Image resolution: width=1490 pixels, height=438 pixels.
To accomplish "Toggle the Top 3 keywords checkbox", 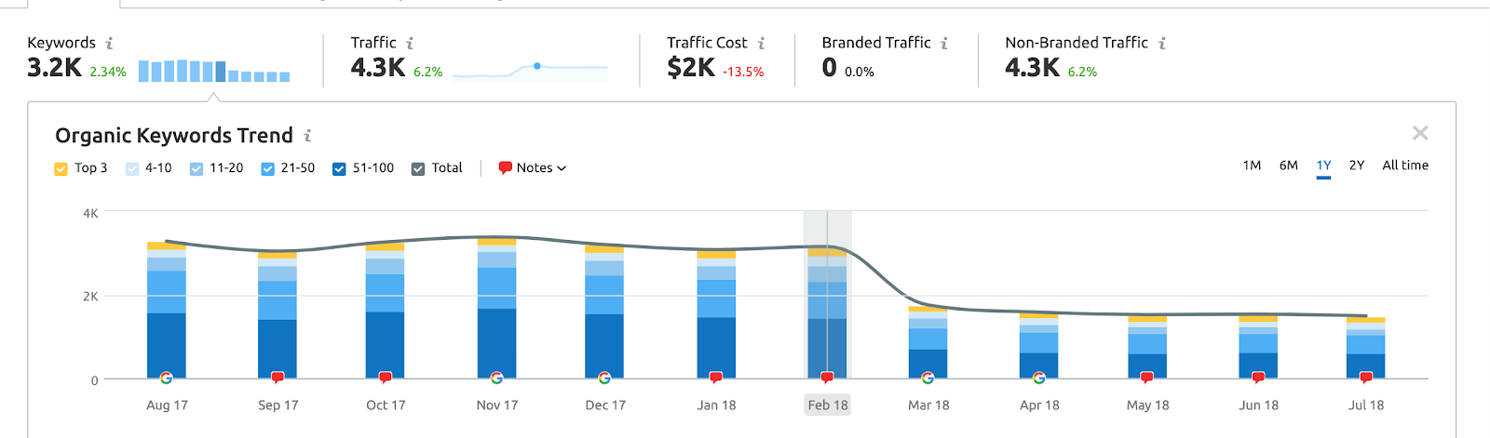I will (61, 168).
